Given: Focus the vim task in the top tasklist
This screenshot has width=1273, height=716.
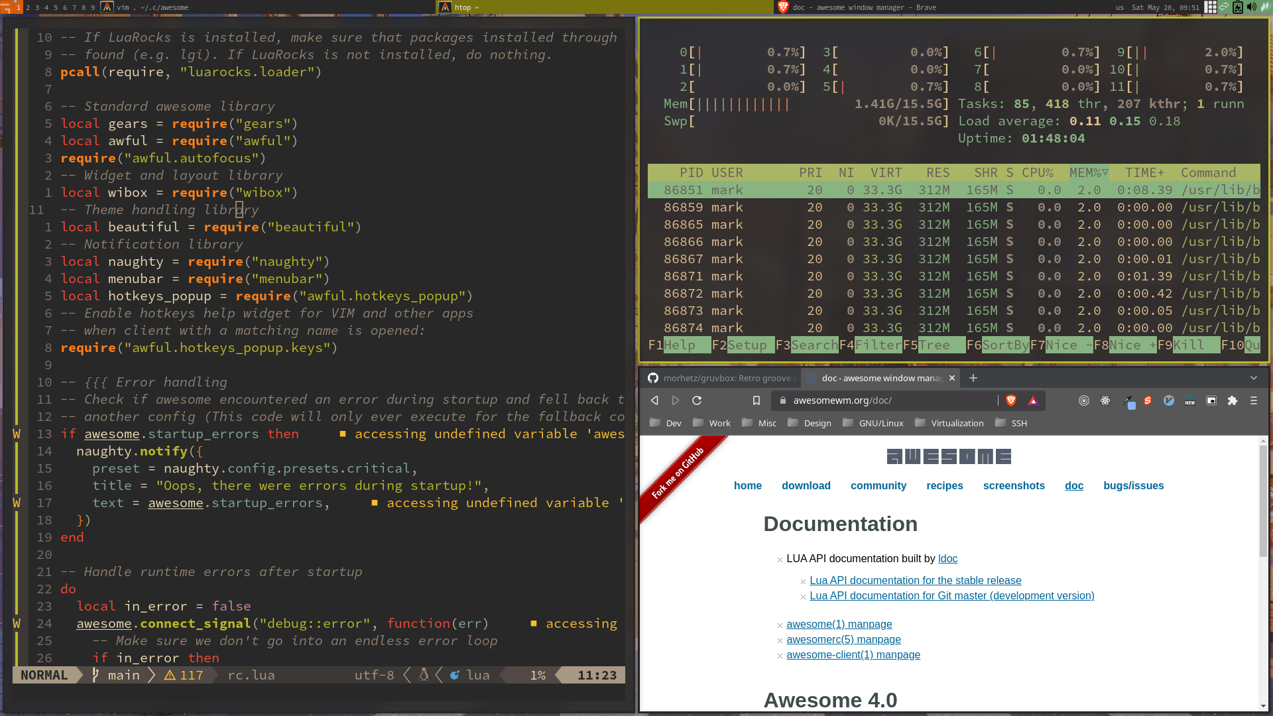Looking at the screenshot, I should point(267,7).
